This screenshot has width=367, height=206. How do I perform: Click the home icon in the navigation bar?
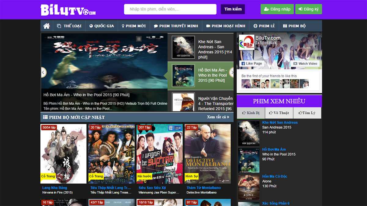pos(46,26)
